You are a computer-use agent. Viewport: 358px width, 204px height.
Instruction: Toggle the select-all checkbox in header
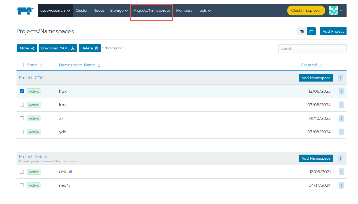pos(22,65)
